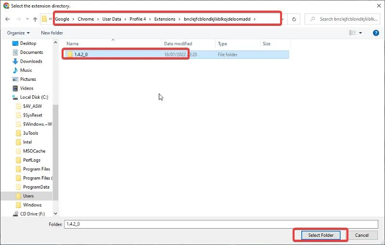This screenshot has height=245, width=385.
Task: Click in the Search box
Action: [x=342, y=19]
